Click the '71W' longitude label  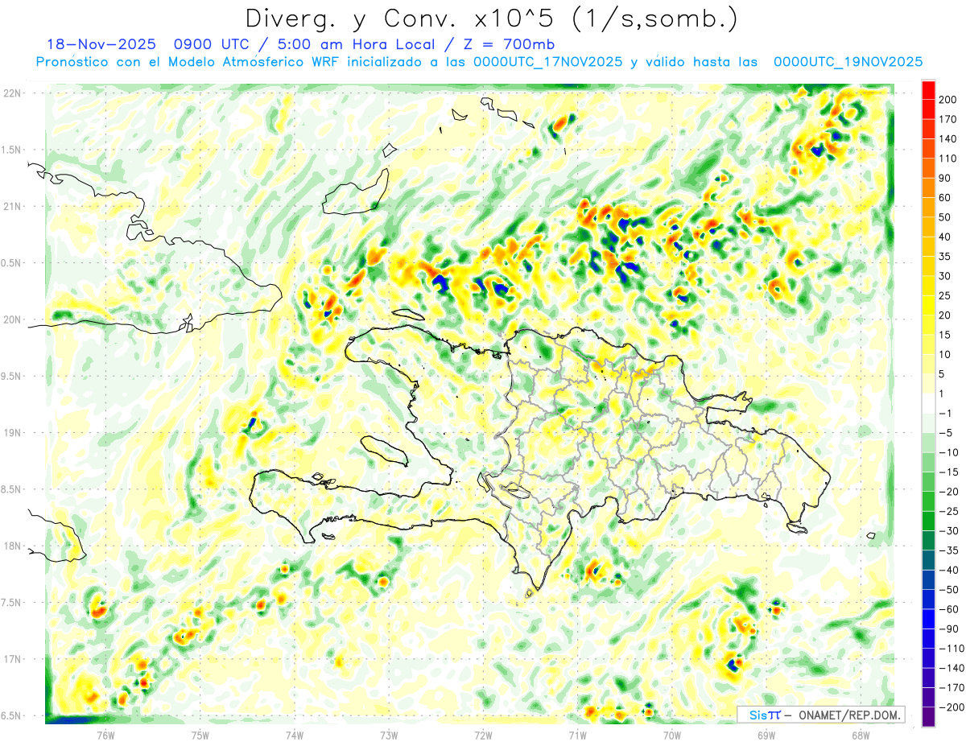click(577, 734)
